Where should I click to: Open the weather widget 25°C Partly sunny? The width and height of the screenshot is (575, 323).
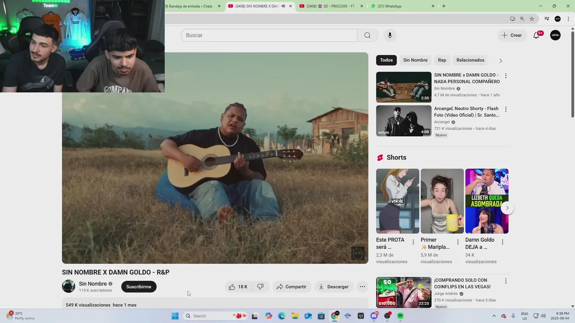point(20,316)
